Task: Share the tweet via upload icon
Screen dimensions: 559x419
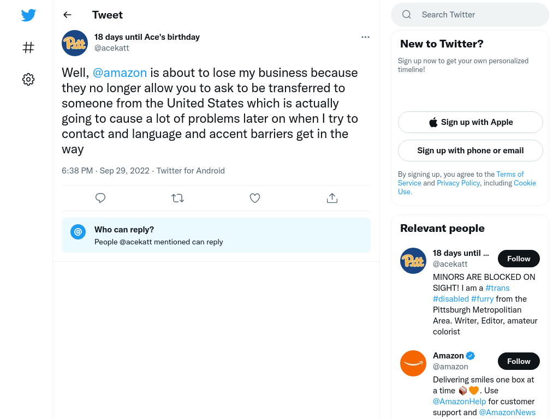Action: (x=332, y=197)
